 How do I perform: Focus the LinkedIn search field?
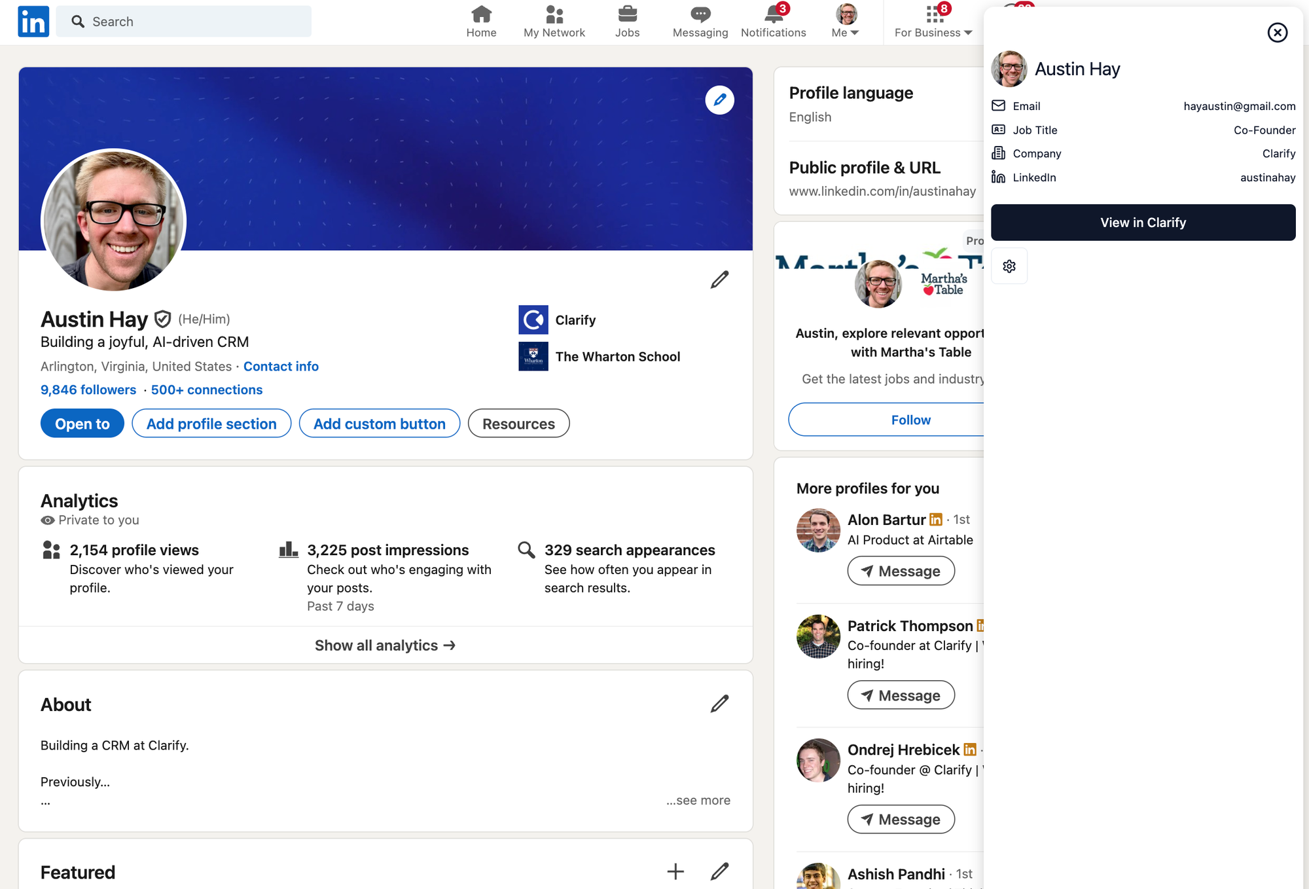coord(190,22)
